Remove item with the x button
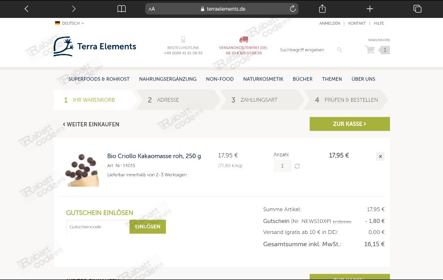 [x=380, y=156]
